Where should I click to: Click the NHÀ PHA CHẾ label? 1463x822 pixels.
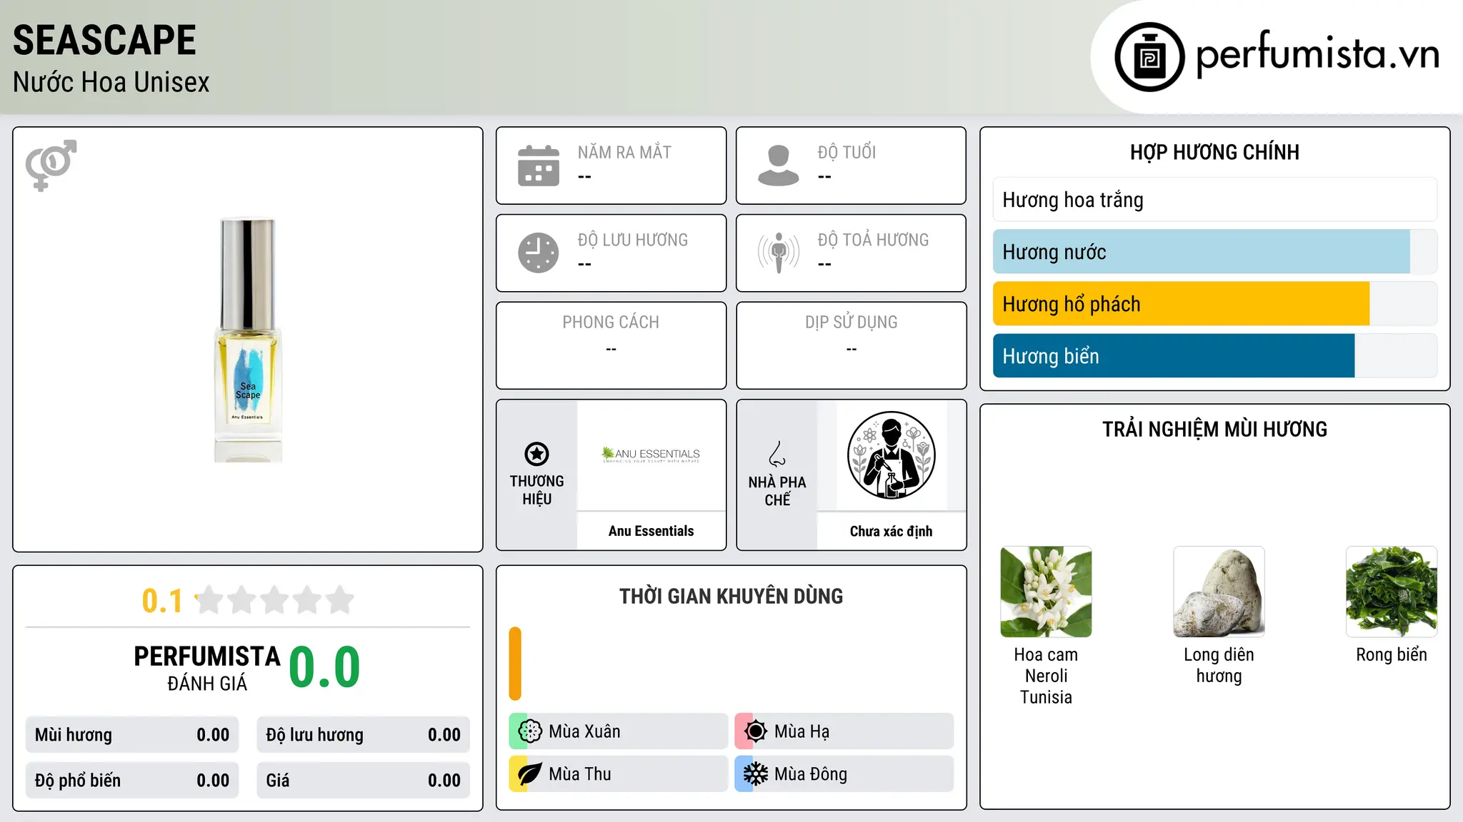pyautogui.click(x=777, y=491)
